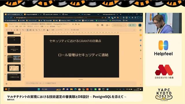The image size is (185, 104).
Task: Click the insert image icon
Action: click(34, 30)
